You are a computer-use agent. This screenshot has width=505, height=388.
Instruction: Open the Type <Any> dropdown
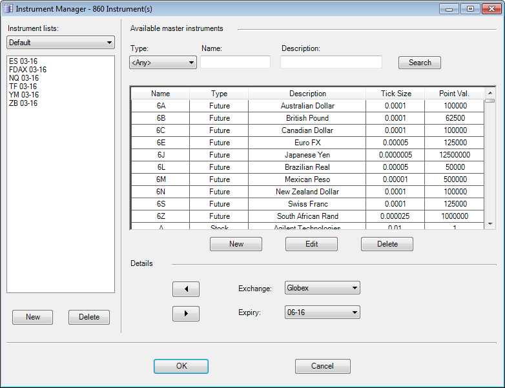(x=163, y=63)
